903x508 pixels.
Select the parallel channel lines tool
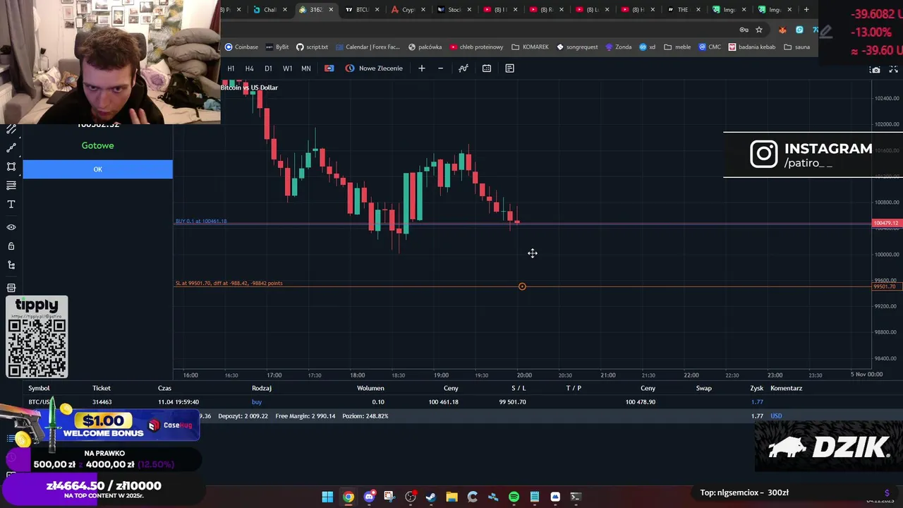11,130
